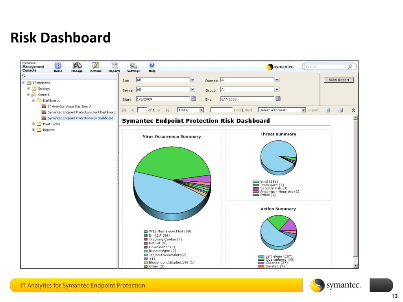Select Symantec Endpoint Protection Risk Dashboard
Viewport: 403px width, 302px height.
(x=80, y=118)
